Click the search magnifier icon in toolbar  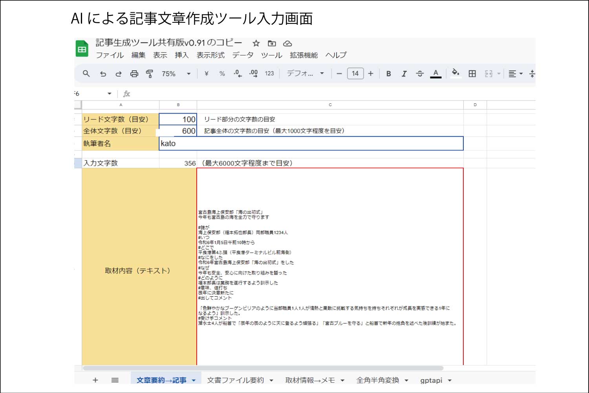(x=86, y=73)
